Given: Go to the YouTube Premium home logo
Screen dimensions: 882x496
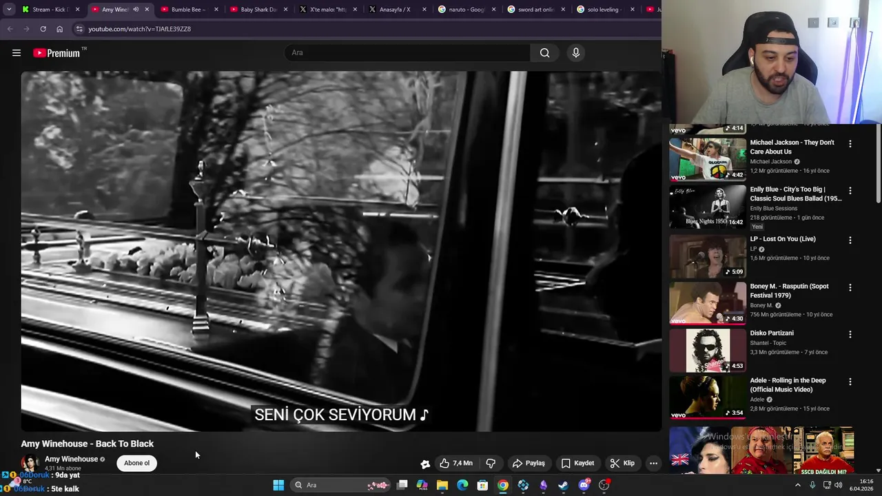Looking at the screenshot, I should (x=57, y=53).
